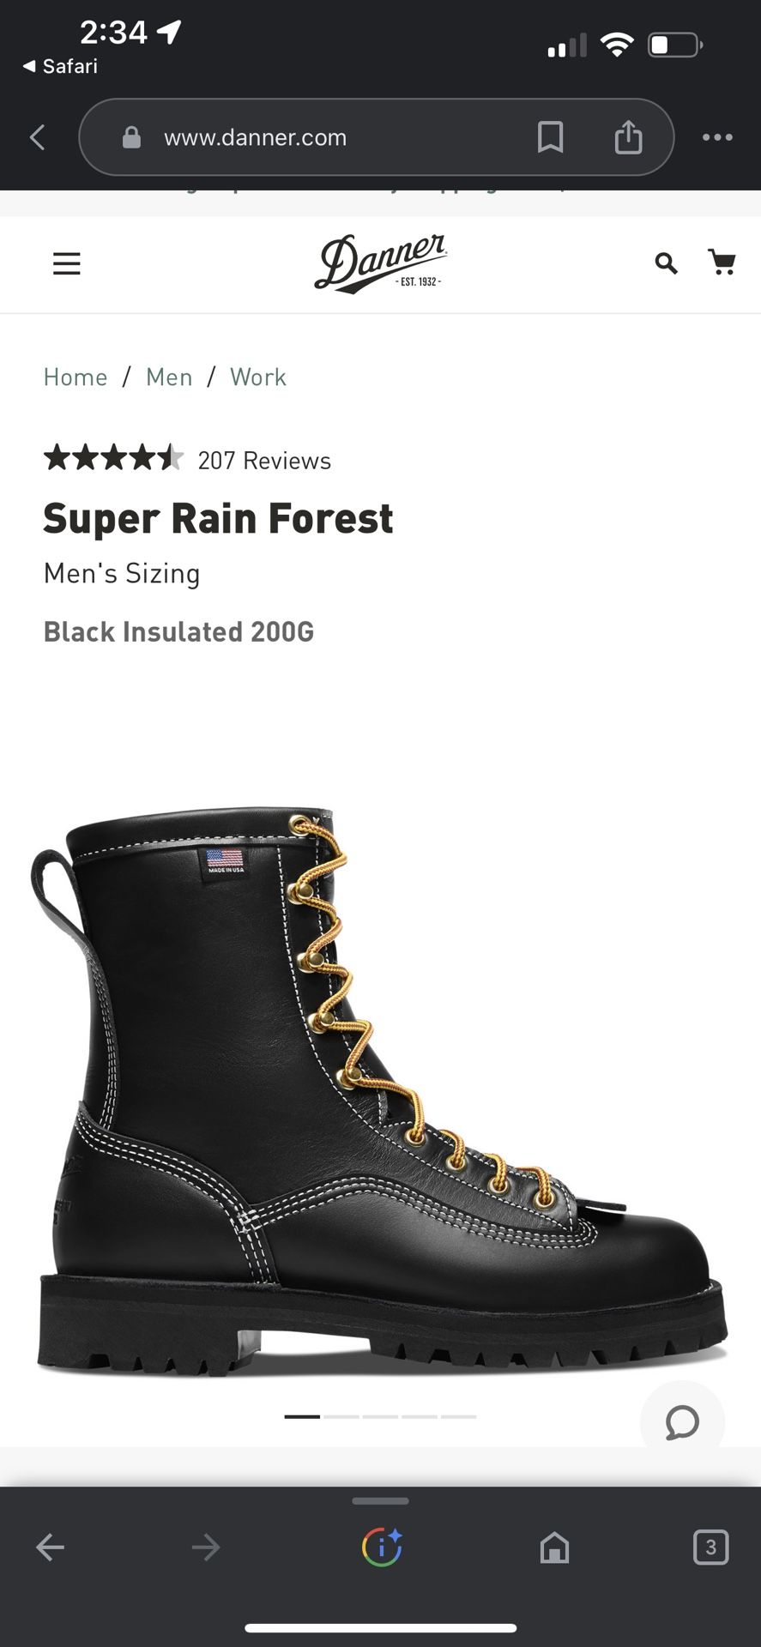Viewport: 761px width, 1647px height.
Task: Open the tab switcher showing 3 tabs
Action: 710,1547
